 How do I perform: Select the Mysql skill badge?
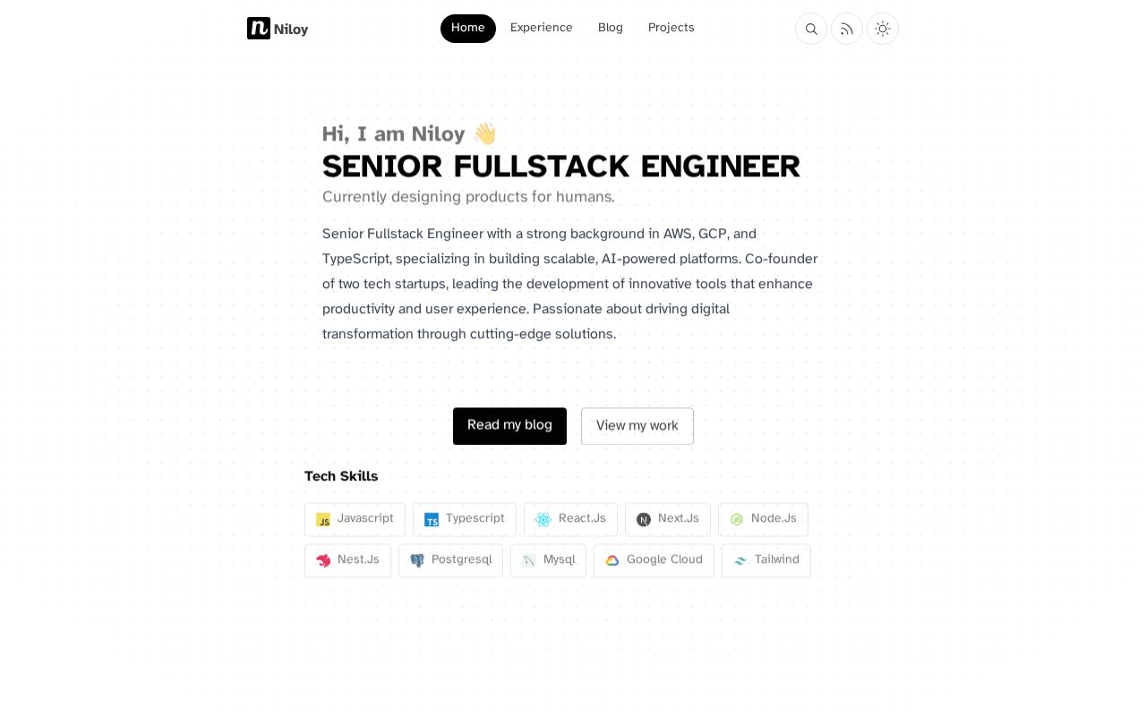coord(548,561)
